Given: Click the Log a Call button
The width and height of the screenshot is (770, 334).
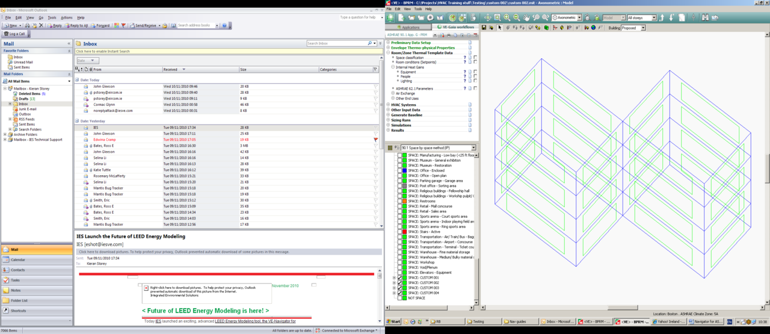Looking at the screenshot, I should click(14, 34).
